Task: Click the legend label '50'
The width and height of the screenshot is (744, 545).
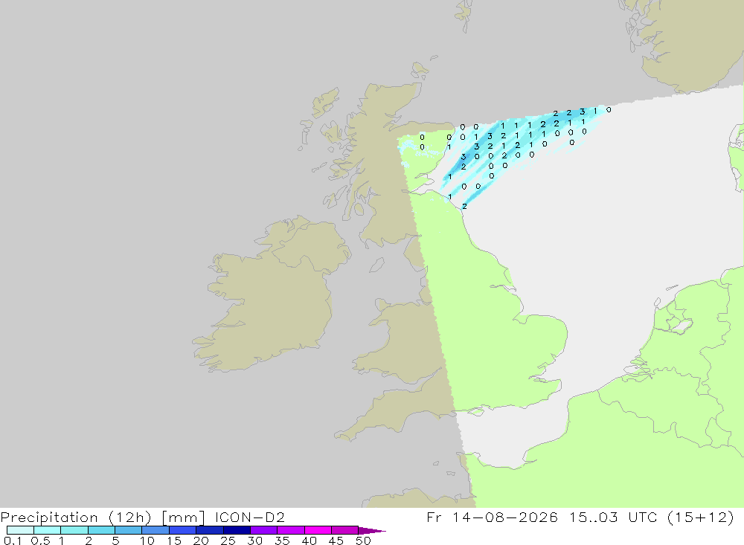Action: tap(363, 541)
